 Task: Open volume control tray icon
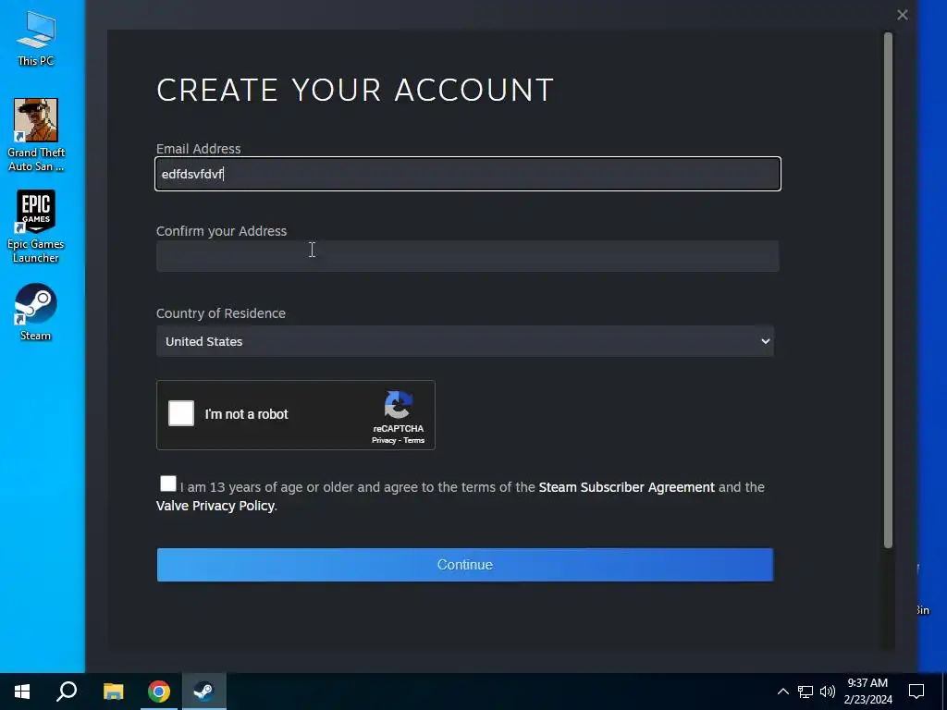pyautogui.click(x=828, y=692)
